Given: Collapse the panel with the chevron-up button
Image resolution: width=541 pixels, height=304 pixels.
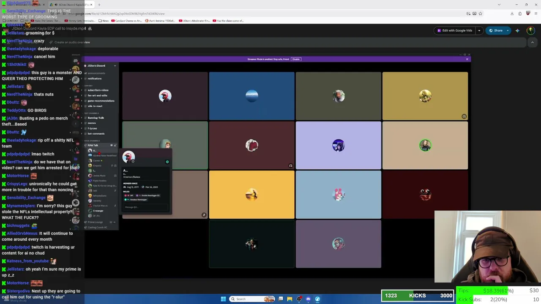Looking at the screenshot, I should [532, 42].
